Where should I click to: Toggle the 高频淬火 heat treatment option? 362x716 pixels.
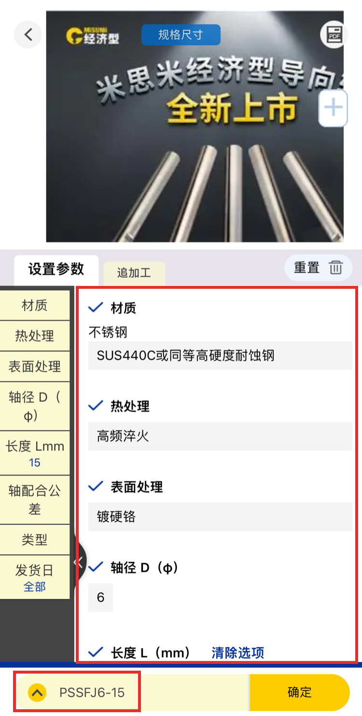[220, 436]
